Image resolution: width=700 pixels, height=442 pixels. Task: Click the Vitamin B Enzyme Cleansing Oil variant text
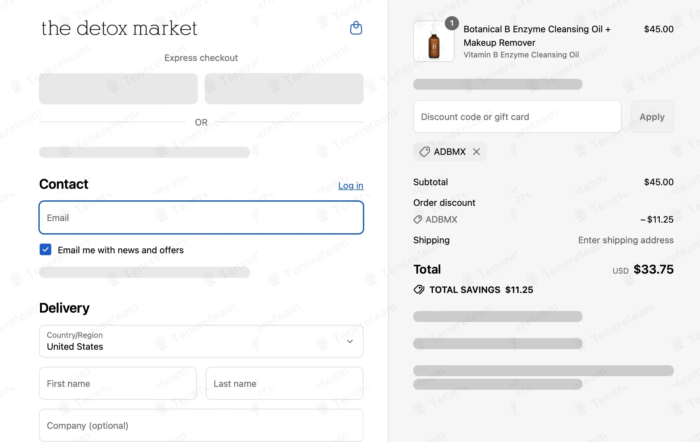(x=521, y=55)
